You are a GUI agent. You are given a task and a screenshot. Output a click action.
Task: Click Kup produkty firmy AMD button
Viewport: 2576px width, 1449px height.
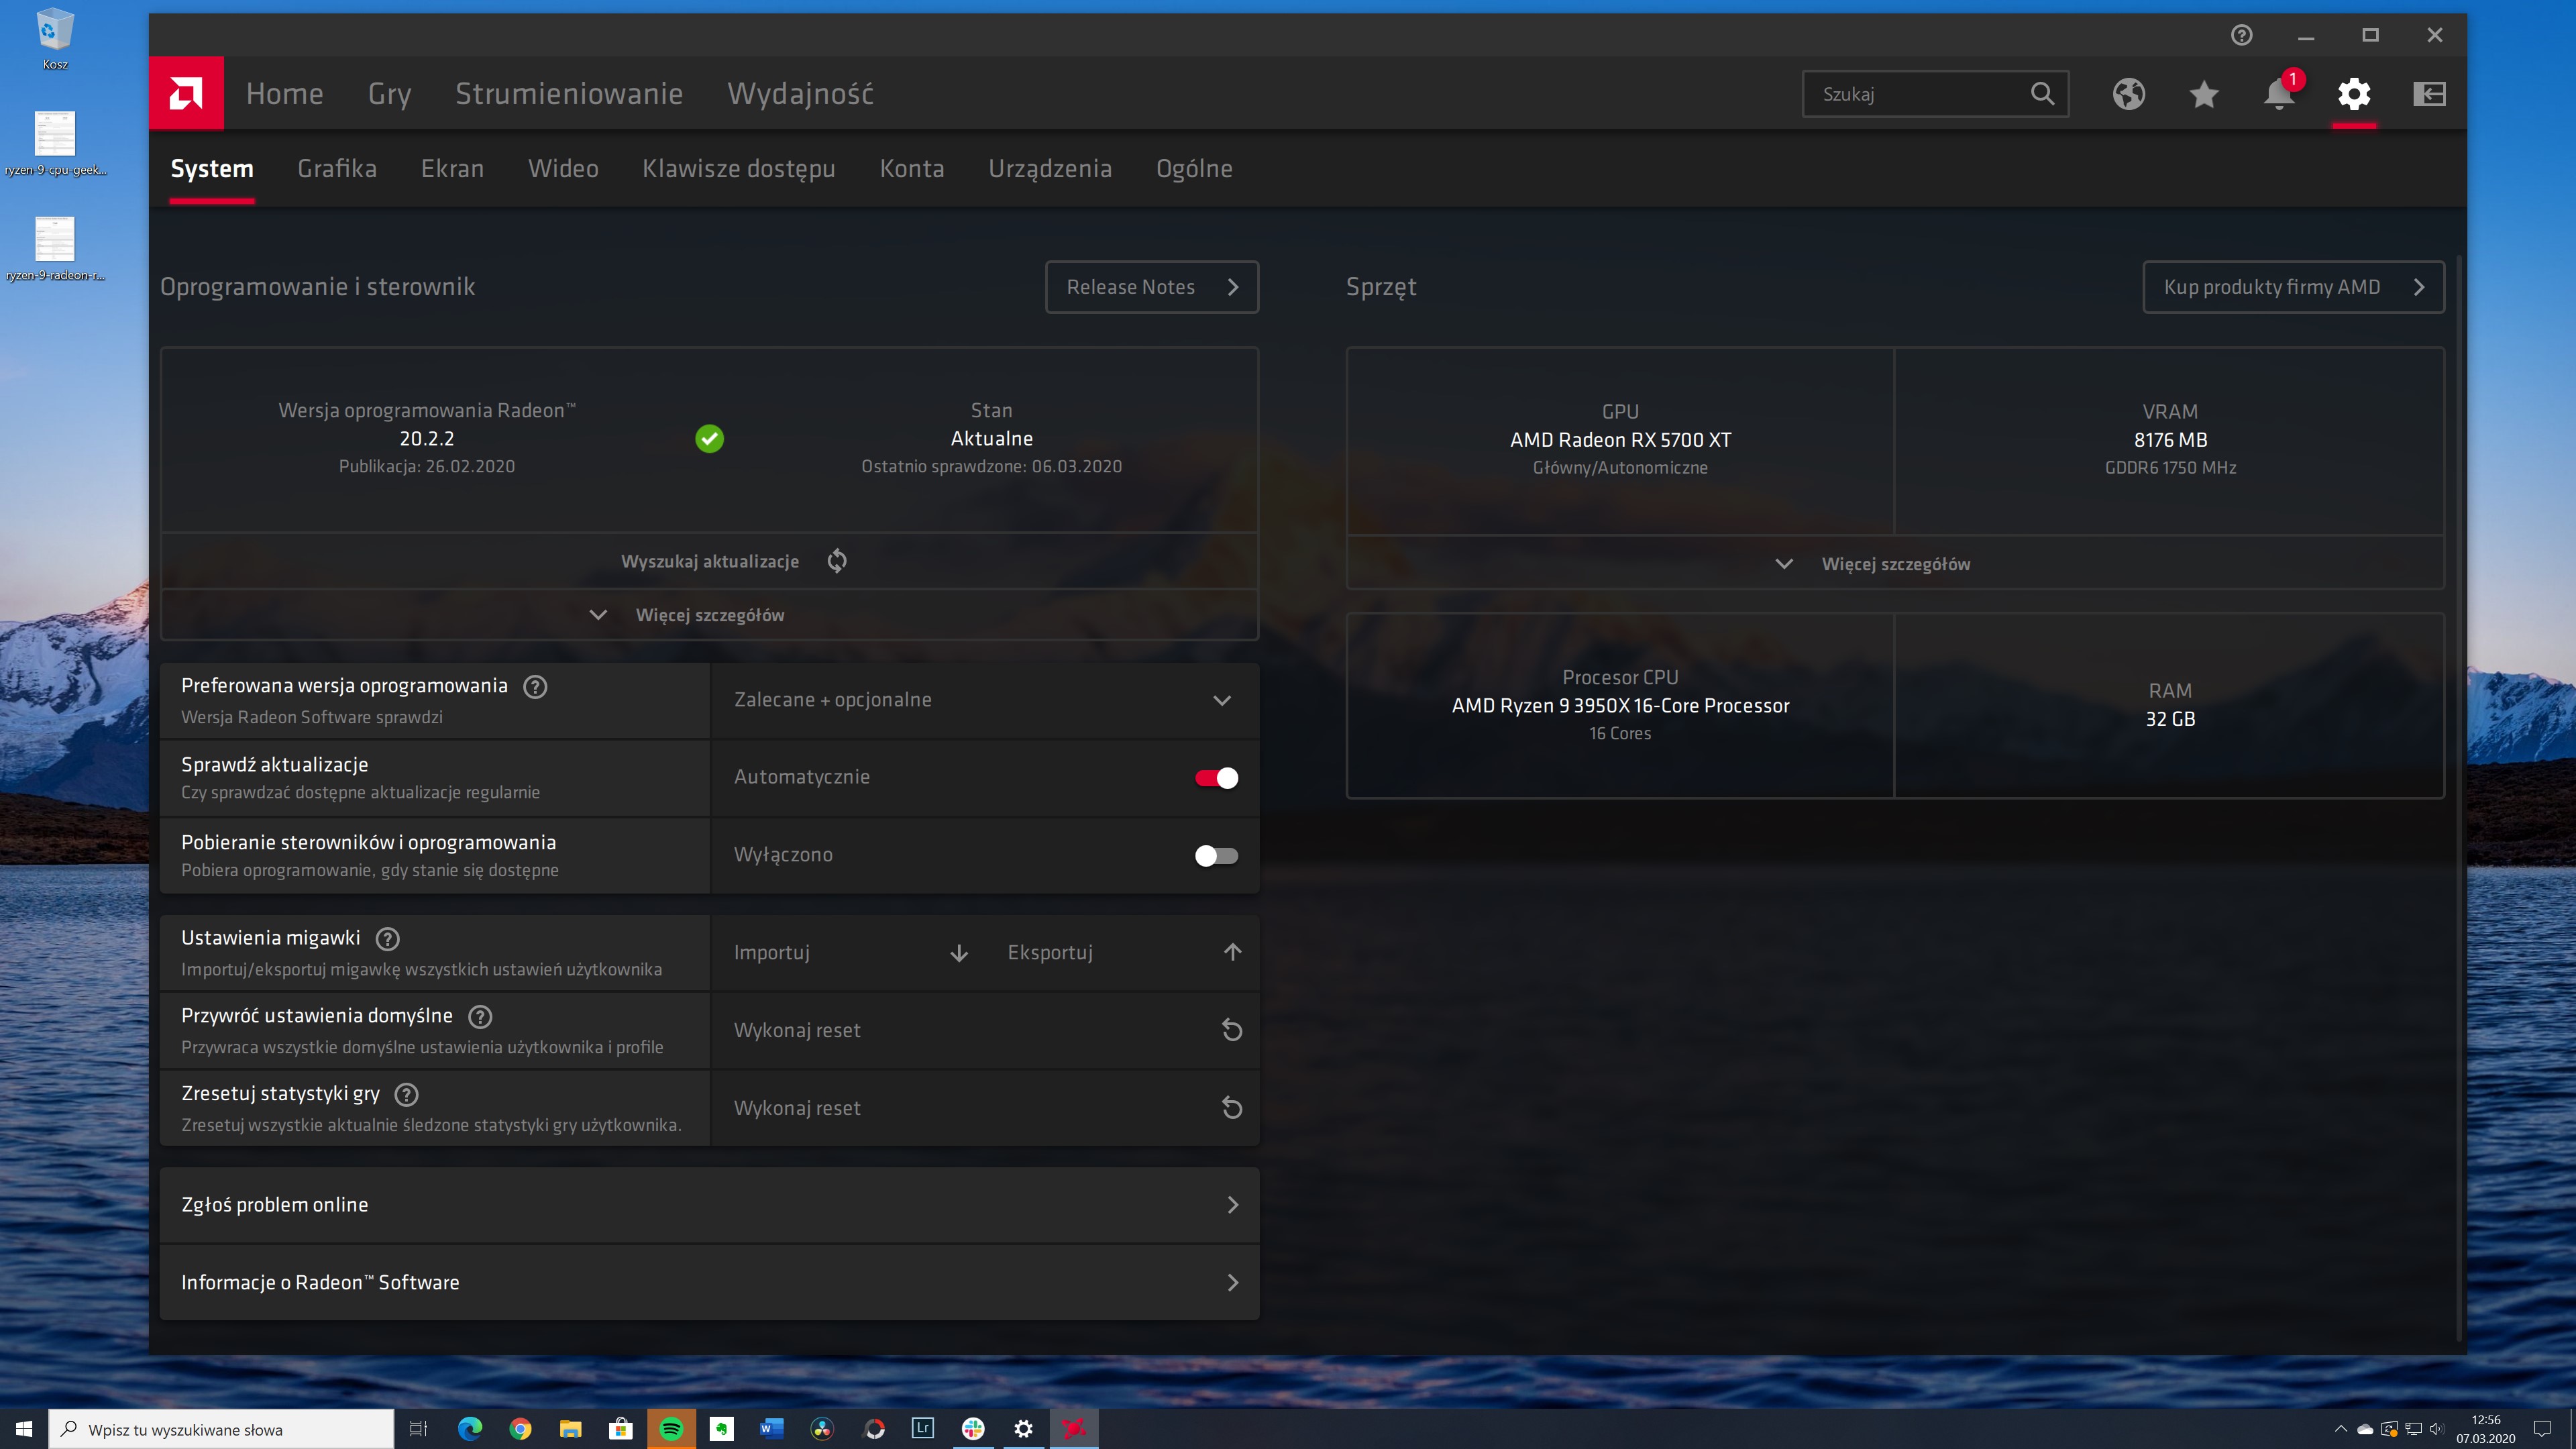(2293, 287)
